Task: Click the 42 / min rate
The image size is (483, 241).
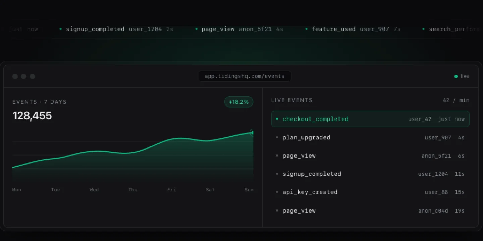Action: click(x=456, y=100)
